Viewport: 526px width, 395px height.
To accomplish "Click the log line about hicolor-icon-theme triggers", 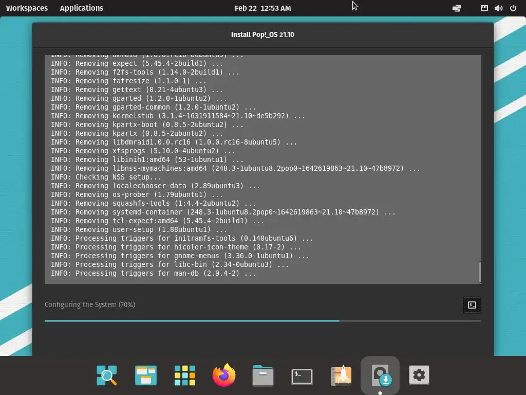I will coord(176,247).
